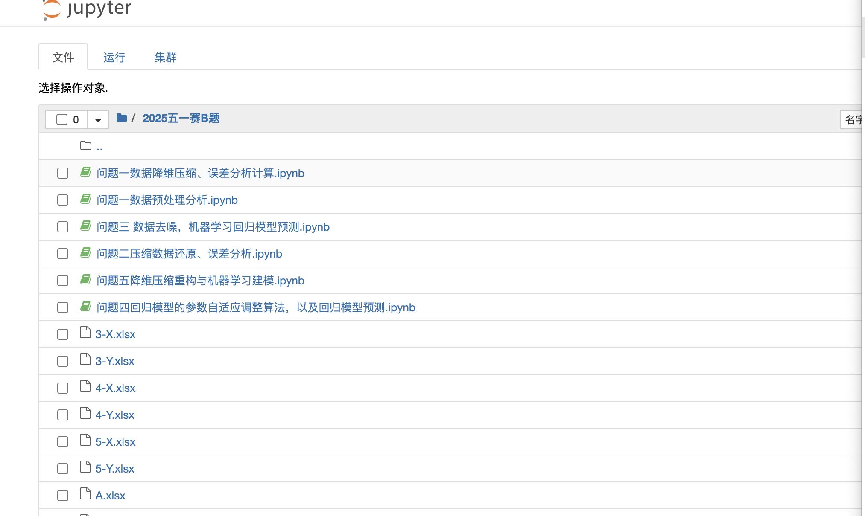The image size is (865, 516).
Task: Click notebook icon for 问题五降维压缩重构 notebook
Action: click(x=86, y=280)
